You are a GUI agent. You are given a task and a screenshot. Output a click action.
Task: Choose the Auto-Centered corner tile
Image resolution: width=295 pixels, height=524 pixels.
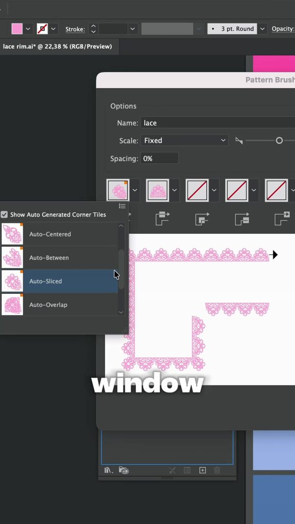[59, 234]
